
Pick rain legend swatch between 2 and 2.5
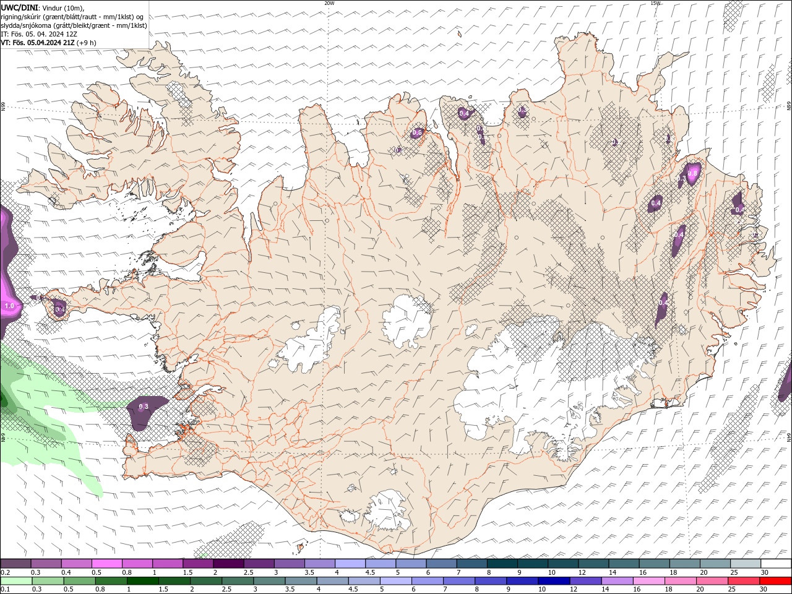click(x=206, y=581)
